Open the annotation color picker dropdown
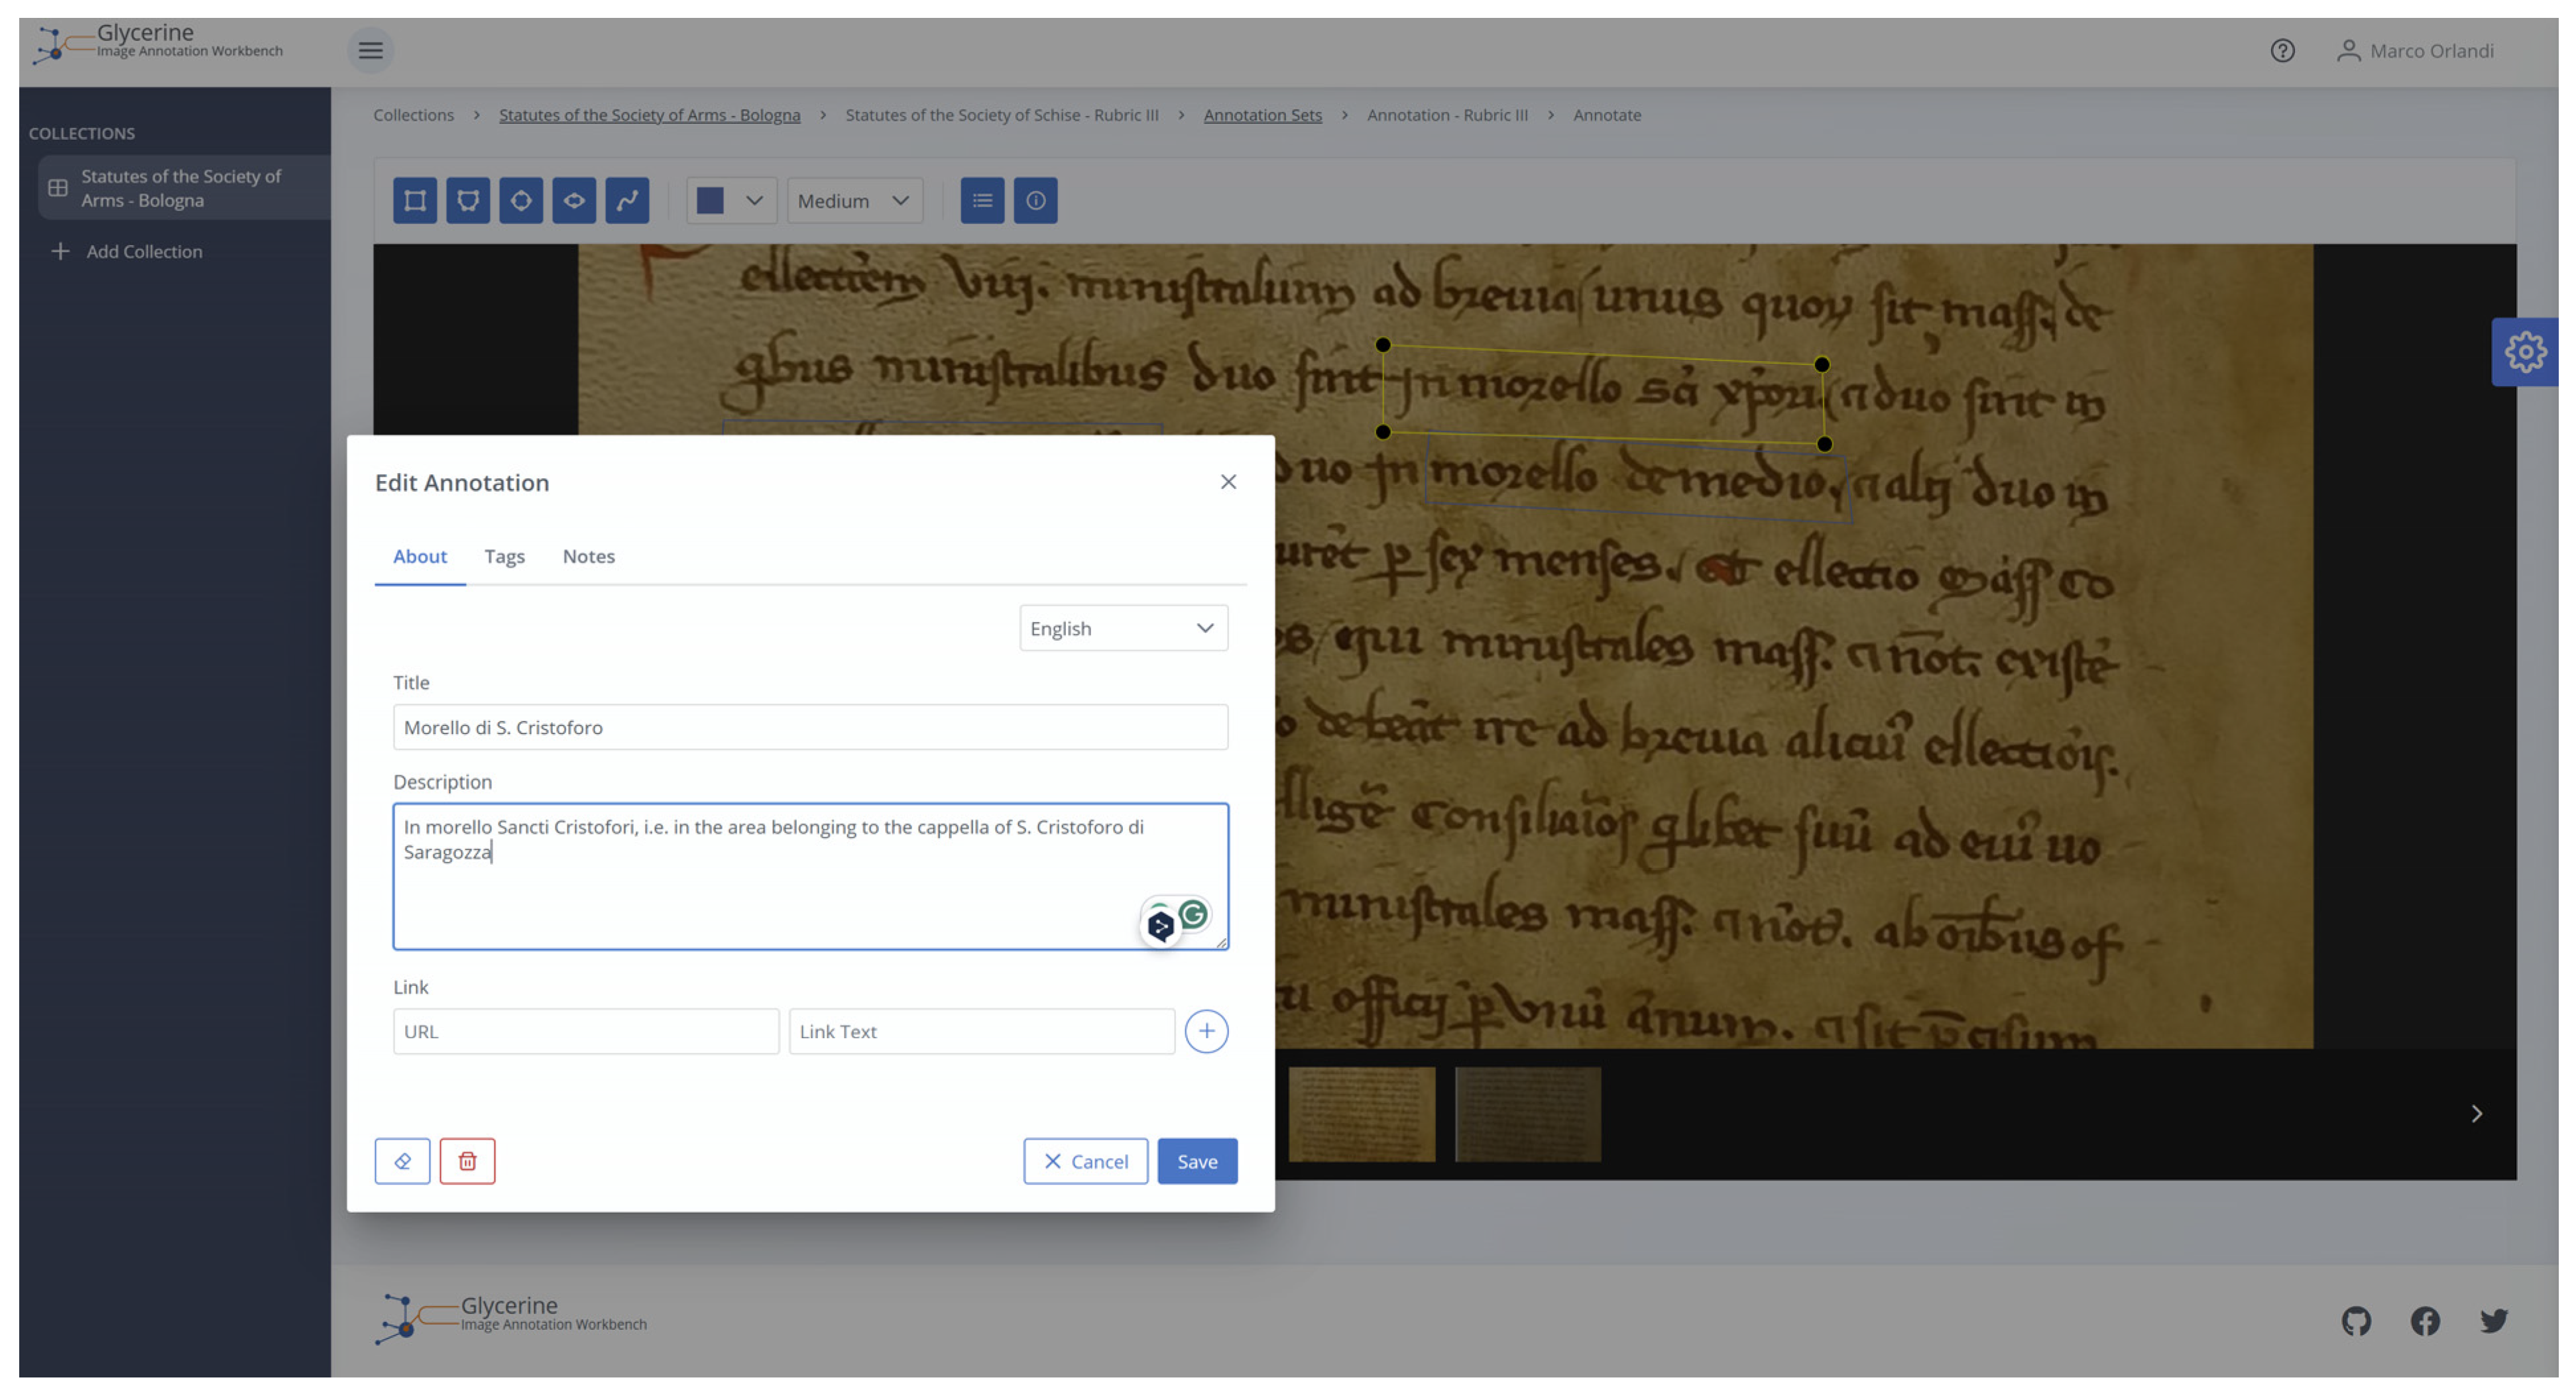2576x1398 pixels. (731, 201)
